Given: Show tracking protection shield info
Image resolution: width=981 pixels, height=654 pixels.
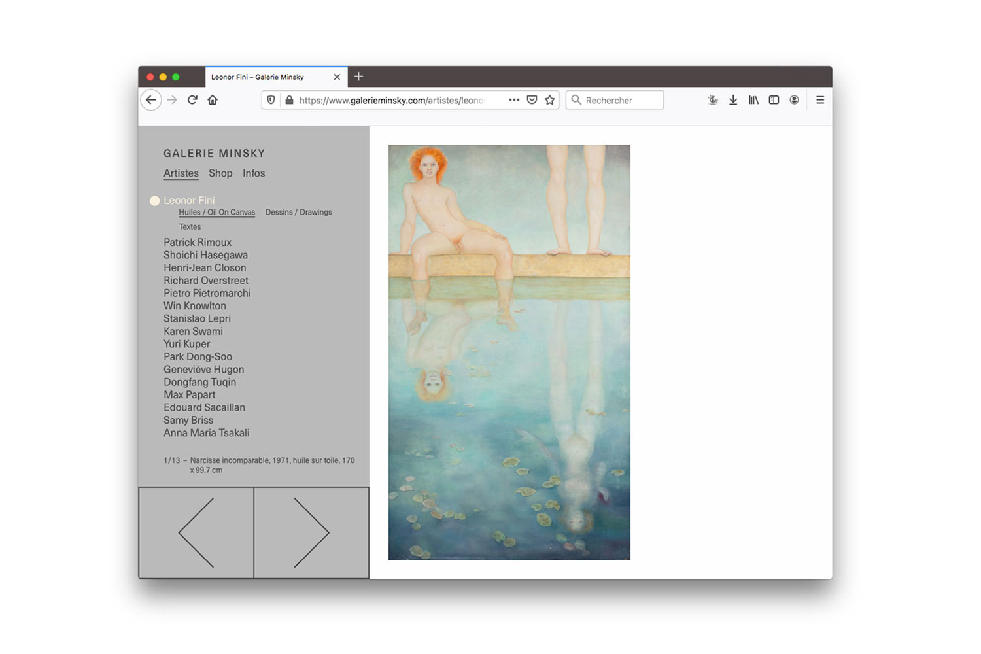Looking at the screenshot, I should 271,100.
